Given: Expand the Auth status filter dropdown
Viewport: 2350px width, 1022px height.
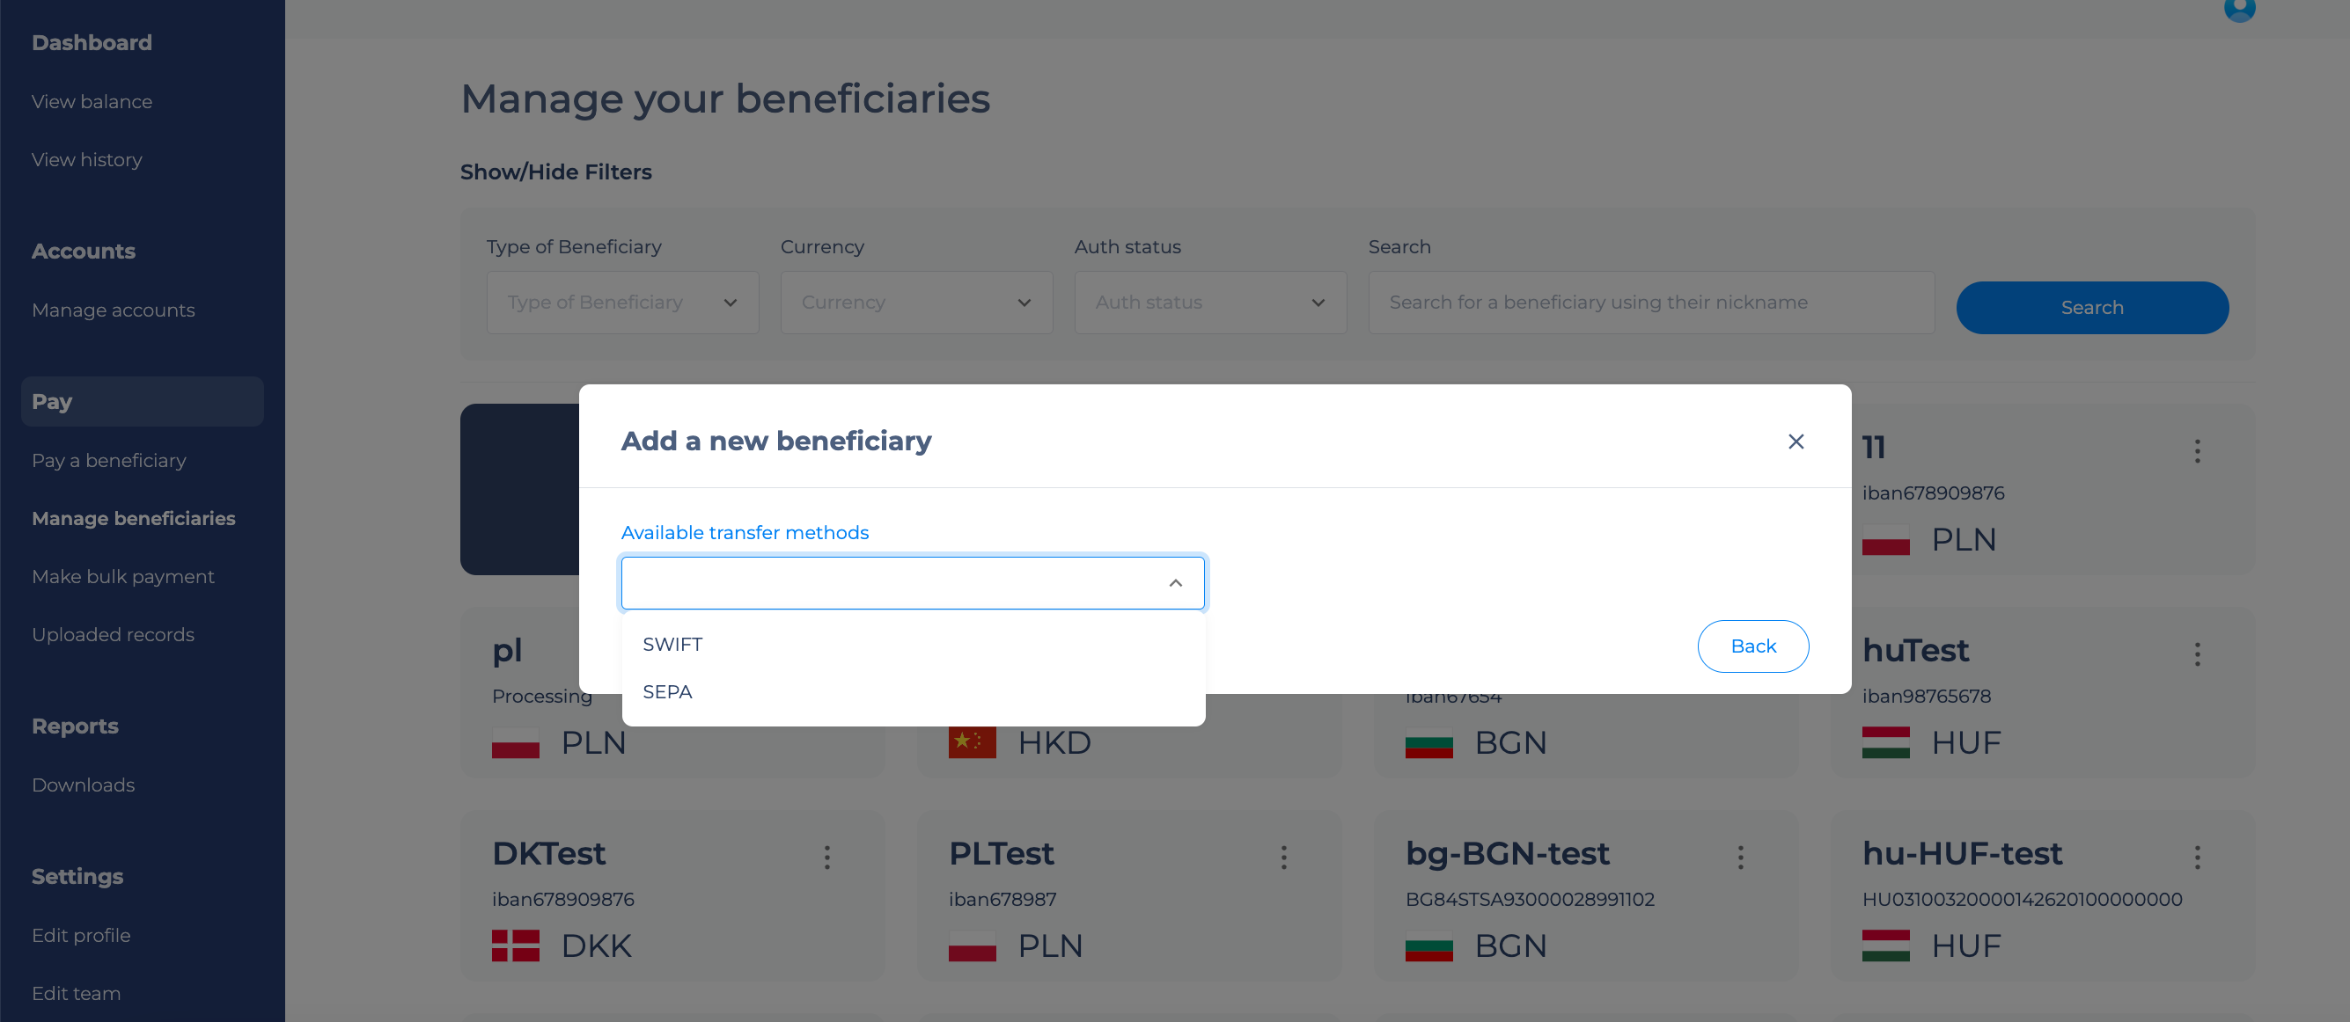Looking at the screenshot, I should pyautogui.click(x=1209, y=303).
